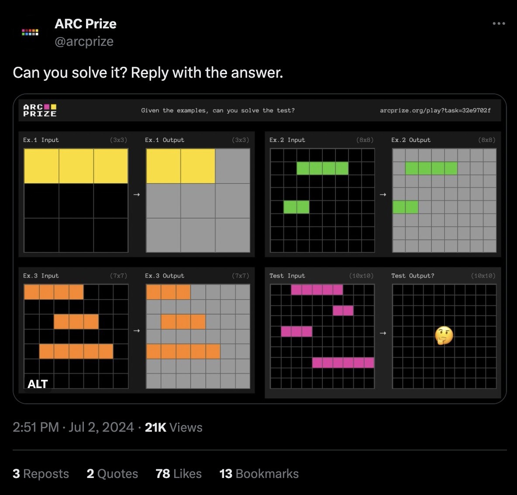The image size is (517, 495).
Task: Click the yellow block in Ex.1 Input
Action: (x=76, y=166)
